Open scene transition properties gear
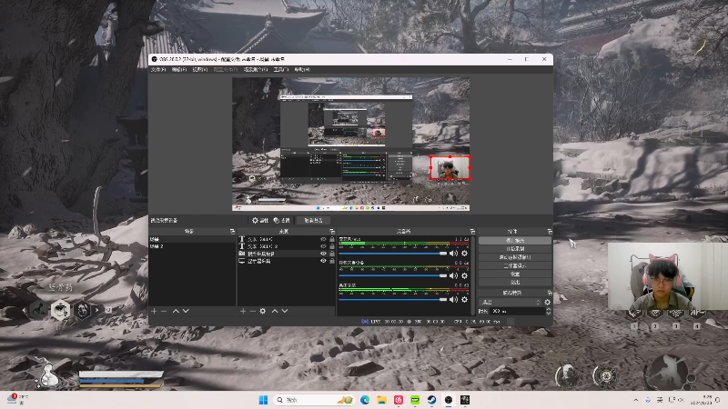This screenshot has height=409, width=728. (548, 302)
